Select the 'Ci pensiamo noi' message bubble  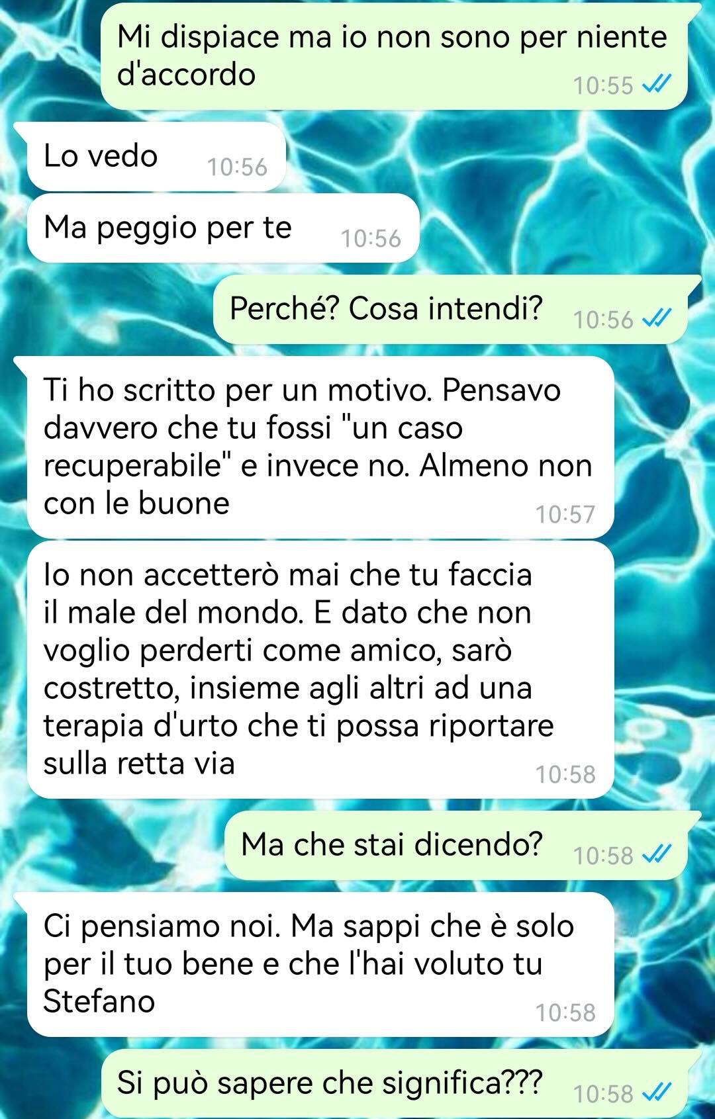tap(320, 964)
